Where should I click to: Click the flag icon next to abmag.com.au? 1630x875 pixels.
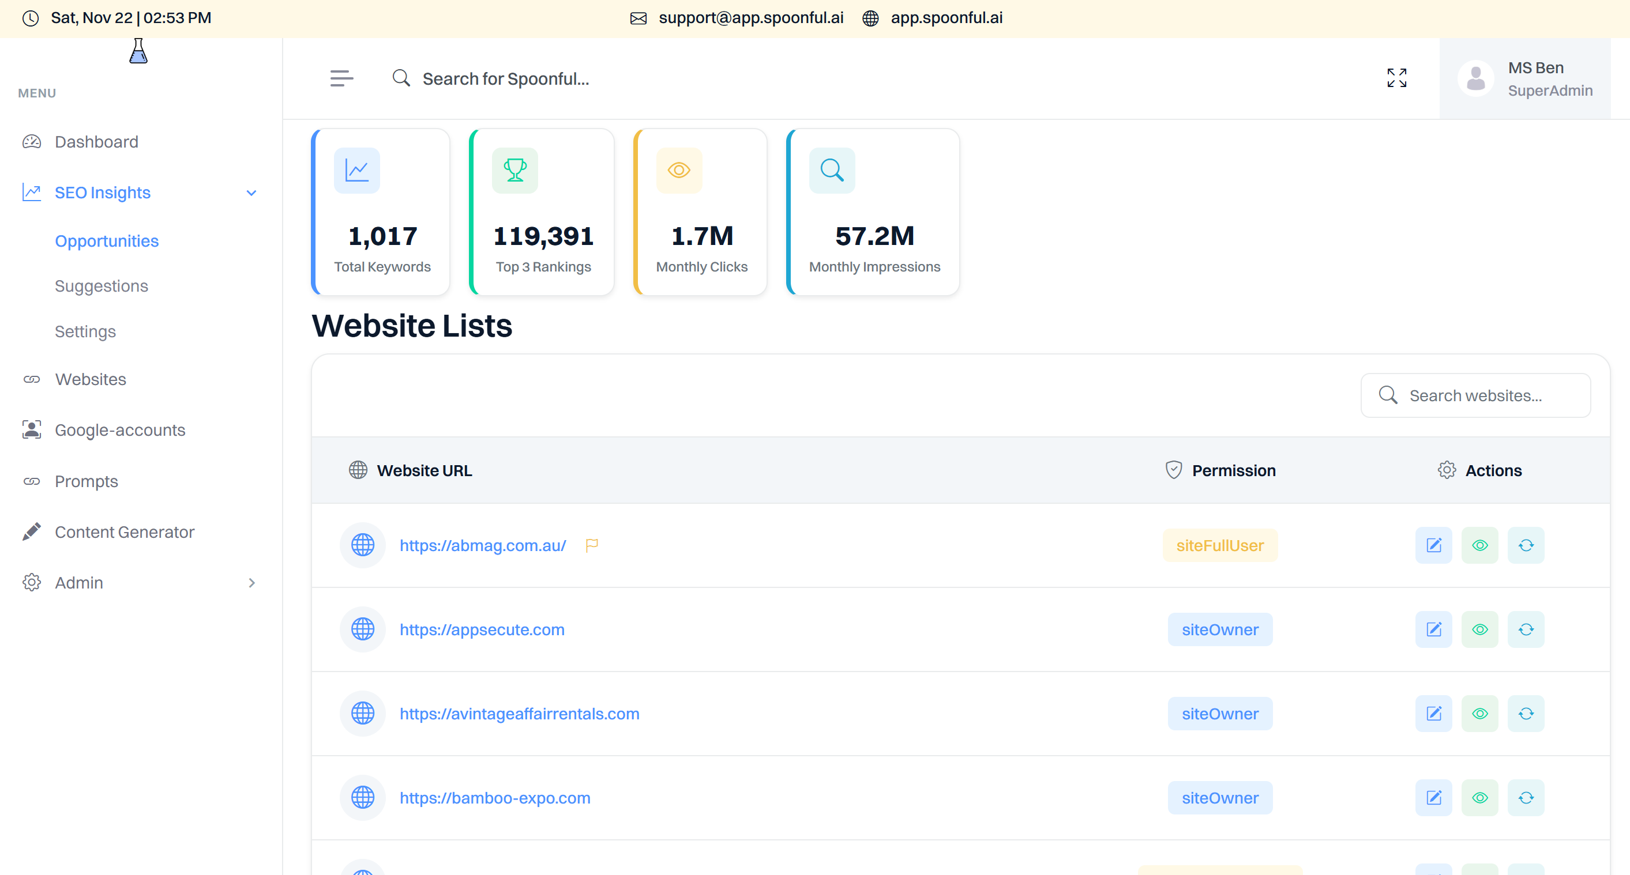[x=592, y=544]
